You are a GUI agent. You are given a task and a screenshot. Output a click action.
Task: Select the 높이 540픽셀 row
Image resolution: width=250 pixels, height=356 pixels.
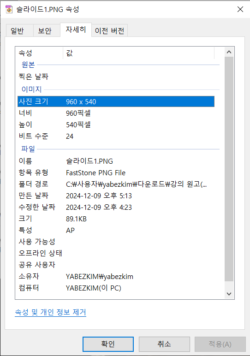(116, 125)
